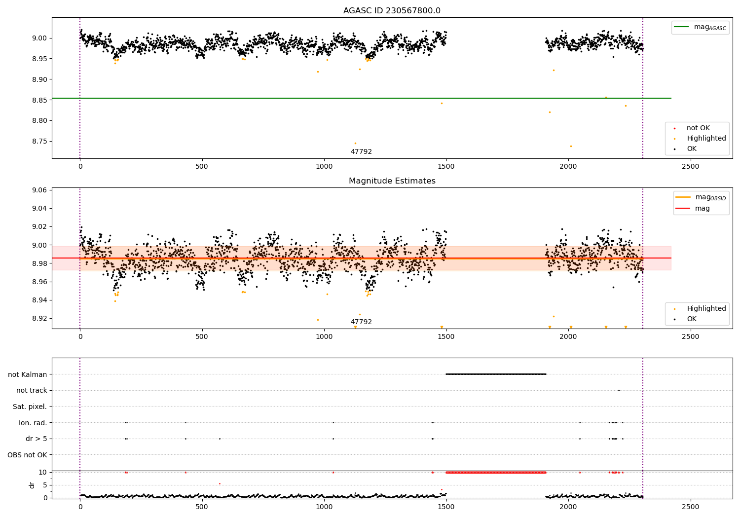Image resolution: width=740 pixels, height=518 pixels.
Task: Select the red 'mag' legend entry in middle plot
Action: [x=693, y=208]
